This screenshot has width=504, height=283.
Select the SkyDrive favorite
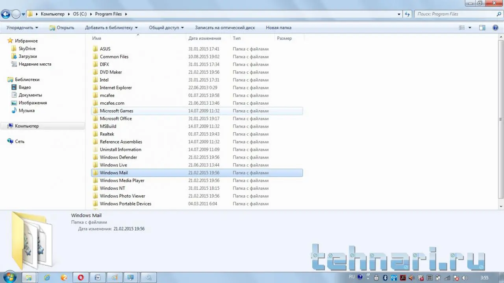pyautogui.click(x=27, y=49)
